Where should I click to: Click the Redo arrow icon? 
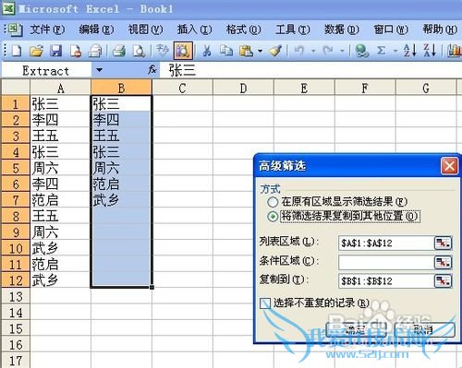328,50
